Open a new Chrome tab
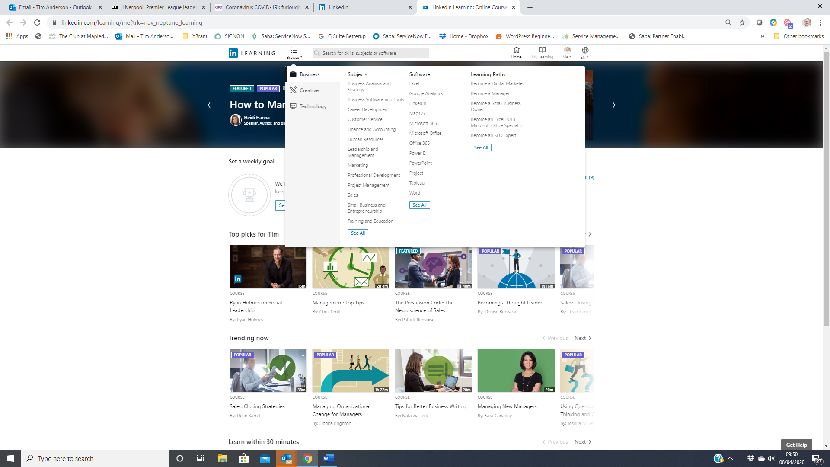Viewport: 830px width, 467px height. pyautogui.click(x=530, y=7)
